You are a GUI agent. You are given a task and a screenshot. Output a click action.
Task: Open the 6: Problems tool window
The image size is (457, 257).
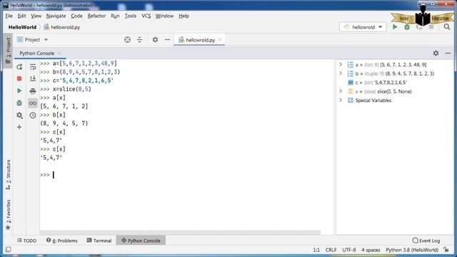click(62, 241)
